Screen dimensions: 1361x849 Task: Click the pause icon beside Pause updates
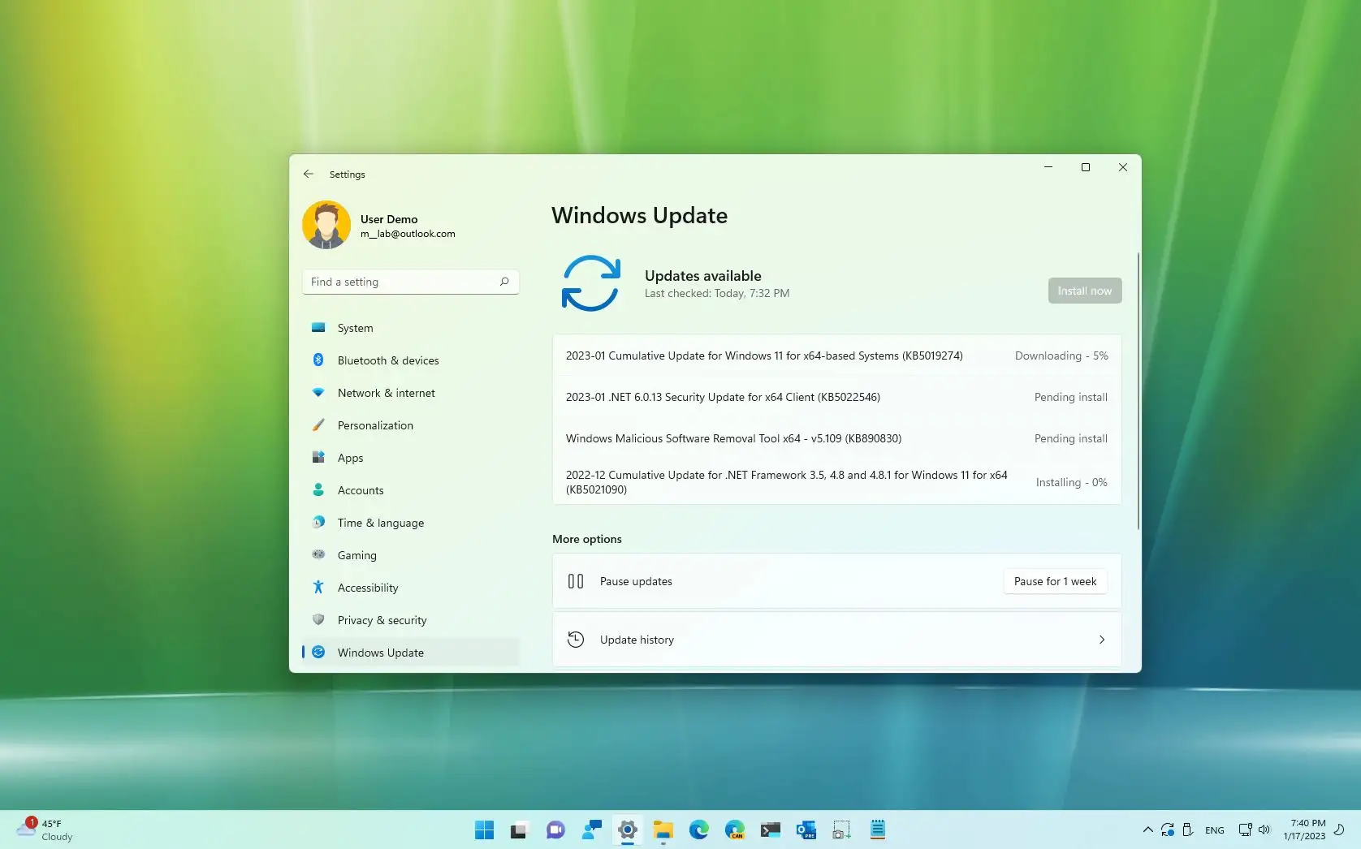click(576, 581)
